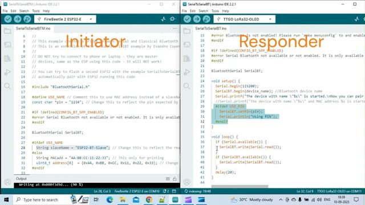Click 'TTGO LoRa32-OLED on COM11' status
Viewport: 365px width, 205px height.
click(x=339, y=191)
